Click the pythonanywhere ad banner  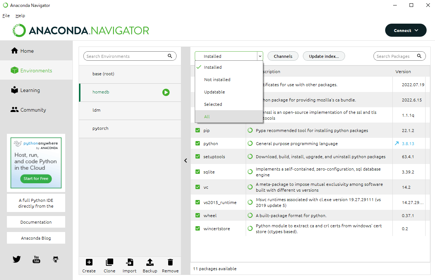click(36, 163)
